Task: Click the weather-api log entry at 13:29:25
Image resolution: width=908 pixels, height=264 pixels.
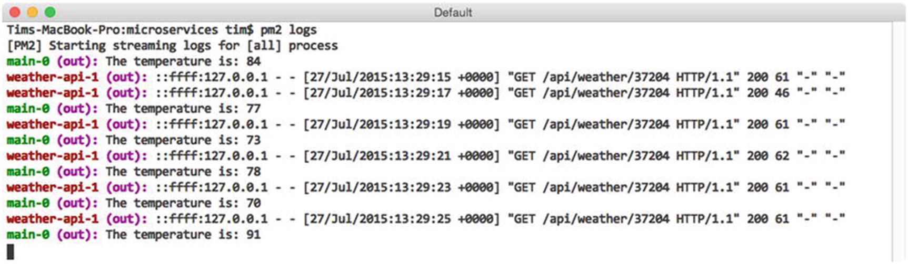Action: 425,219
